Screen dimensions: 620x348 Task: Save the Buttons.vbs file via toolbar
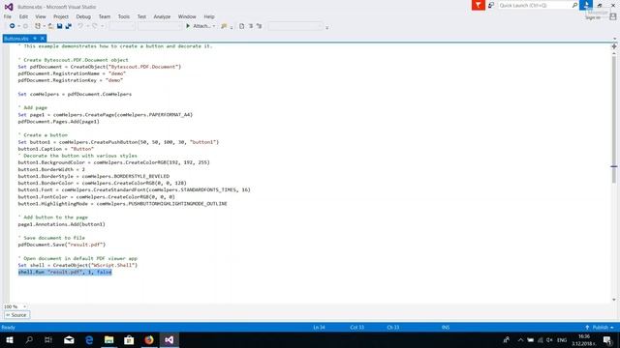59,26
